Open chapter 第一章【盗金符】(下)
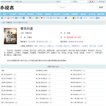106x106 pixels. pyautogui.click(x=9, y=74)
